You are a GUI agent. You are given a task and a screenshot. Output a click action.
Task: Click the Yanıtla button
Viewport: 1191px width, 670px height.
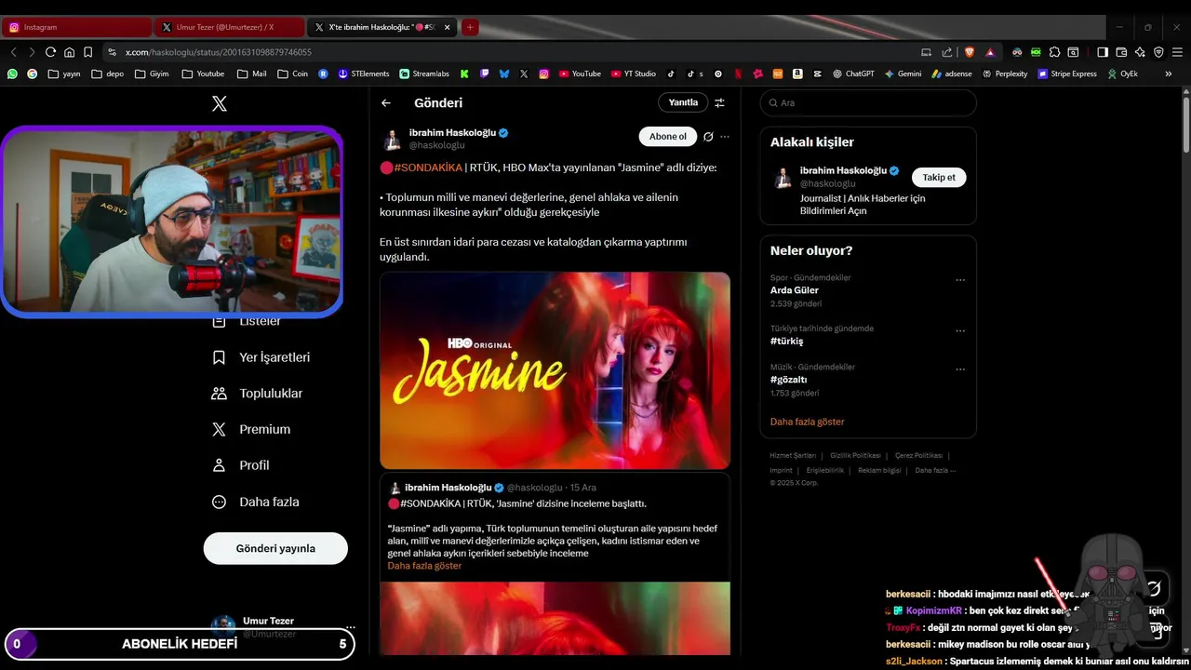(x=684, y=102)
